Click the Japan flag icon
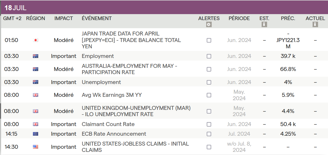 36,40
